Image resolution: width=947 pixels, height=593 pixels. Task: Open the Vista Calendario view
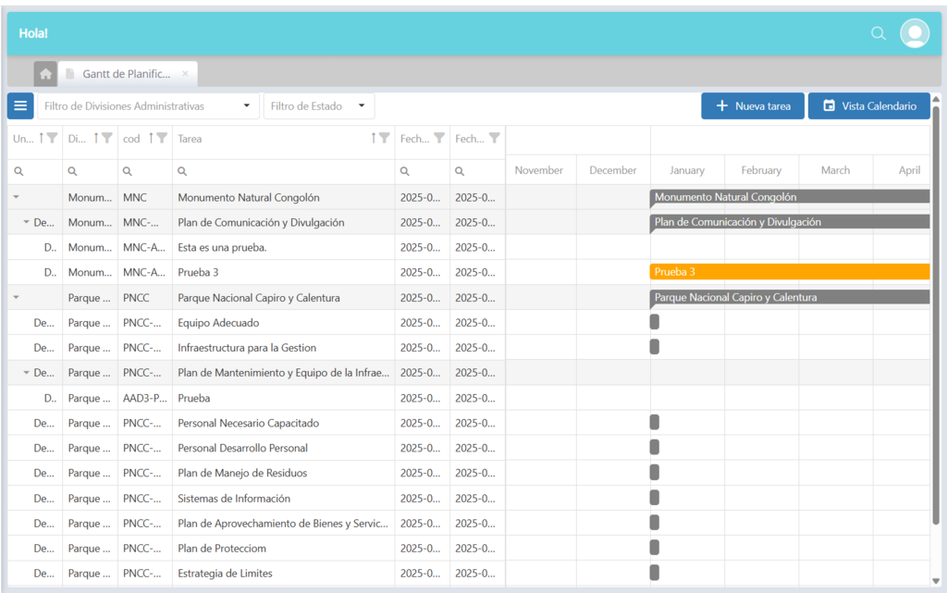868,106
